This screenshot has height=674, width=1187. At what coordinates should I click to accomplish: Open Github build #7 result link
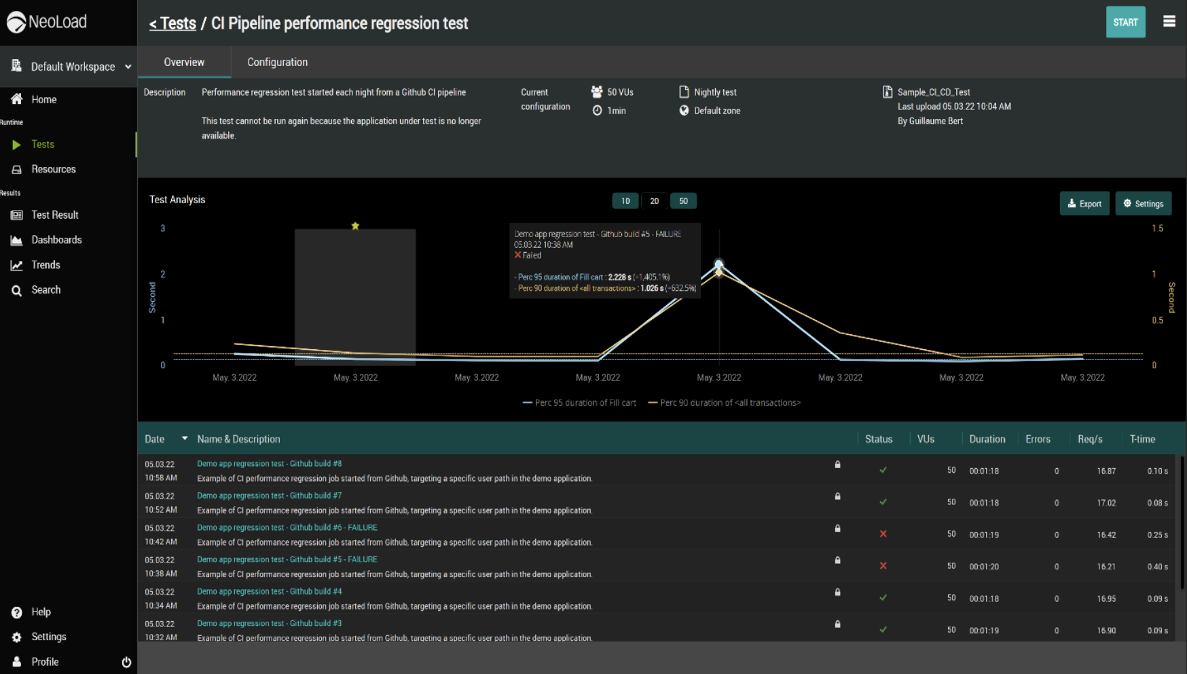270,495
